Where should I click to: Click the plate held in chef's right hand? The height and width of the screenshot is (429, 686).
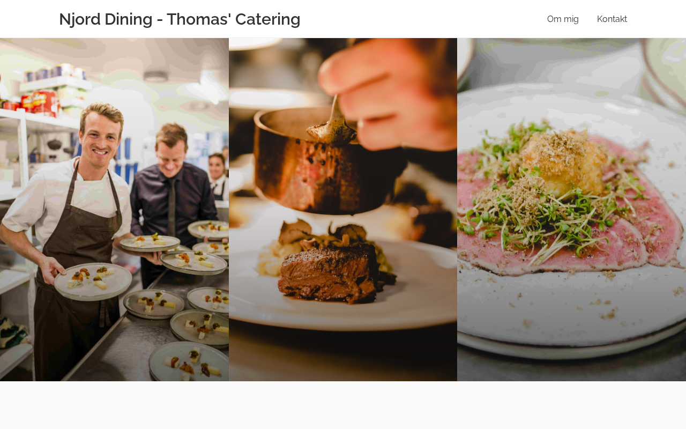pos(93,280)
